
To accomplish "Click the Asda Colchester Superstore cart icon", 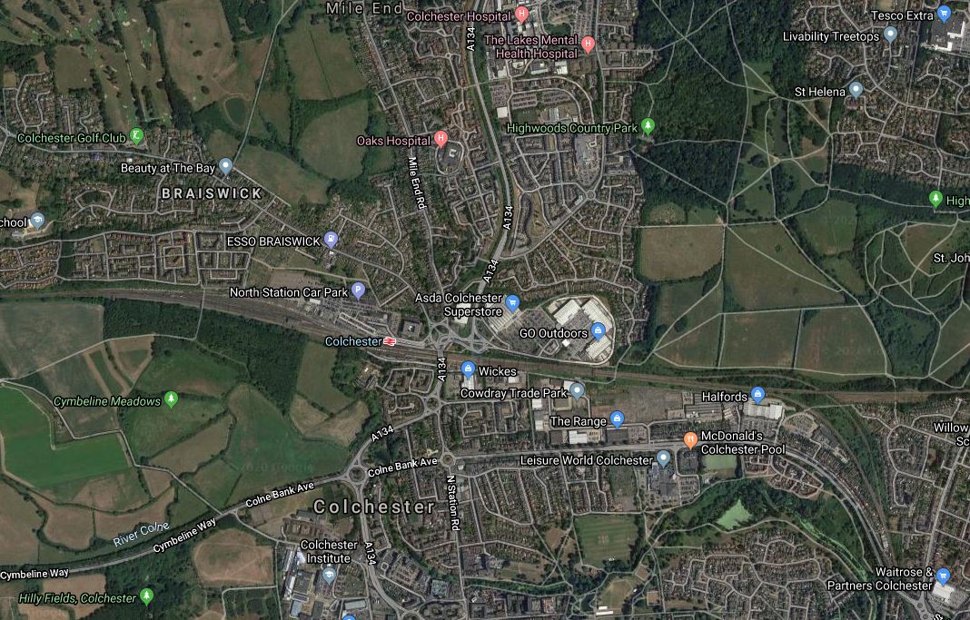I will [512, 302].
